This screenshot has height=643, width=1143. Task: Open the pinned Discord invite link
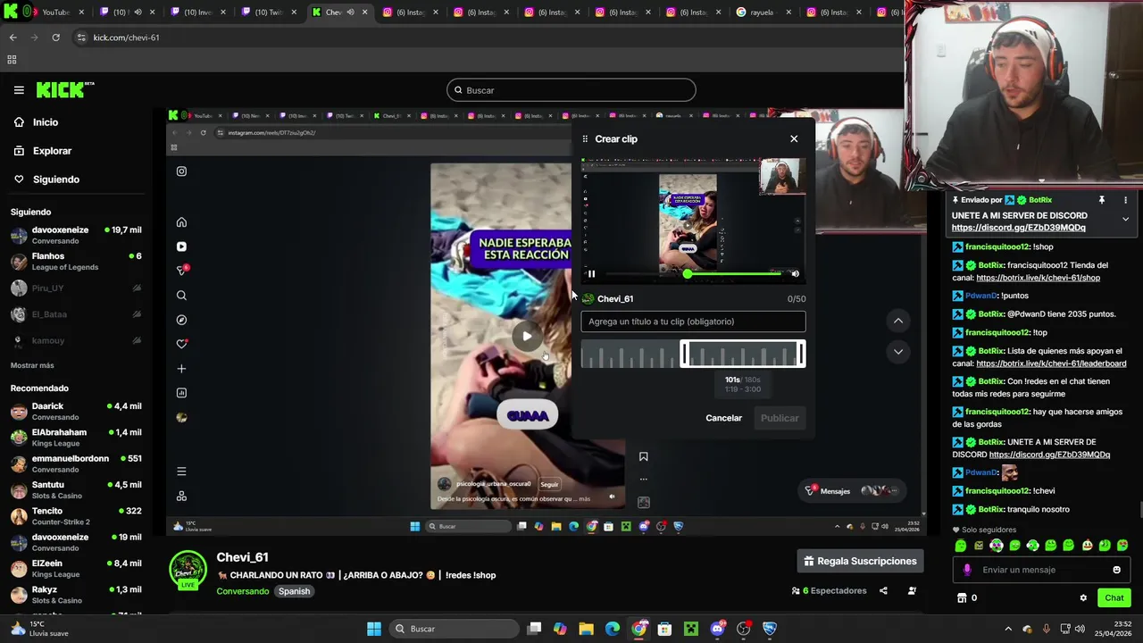click(x=1018, y=228)
